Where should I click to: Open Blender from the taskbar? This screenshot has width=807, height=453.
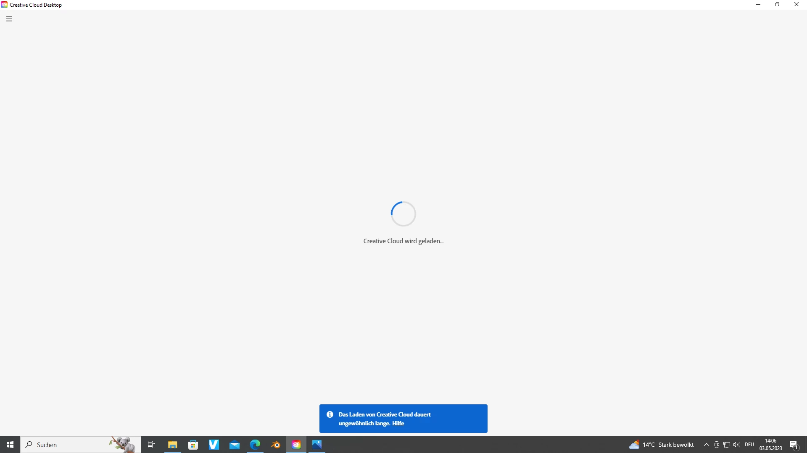point(276,445)
